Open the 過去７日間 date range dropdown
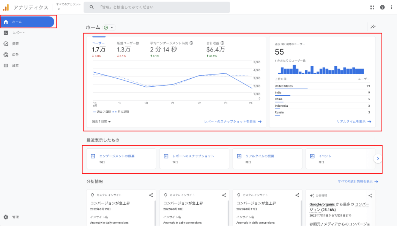Image resolution: width=397 pixels, height=227 pixels. point(102,122)
